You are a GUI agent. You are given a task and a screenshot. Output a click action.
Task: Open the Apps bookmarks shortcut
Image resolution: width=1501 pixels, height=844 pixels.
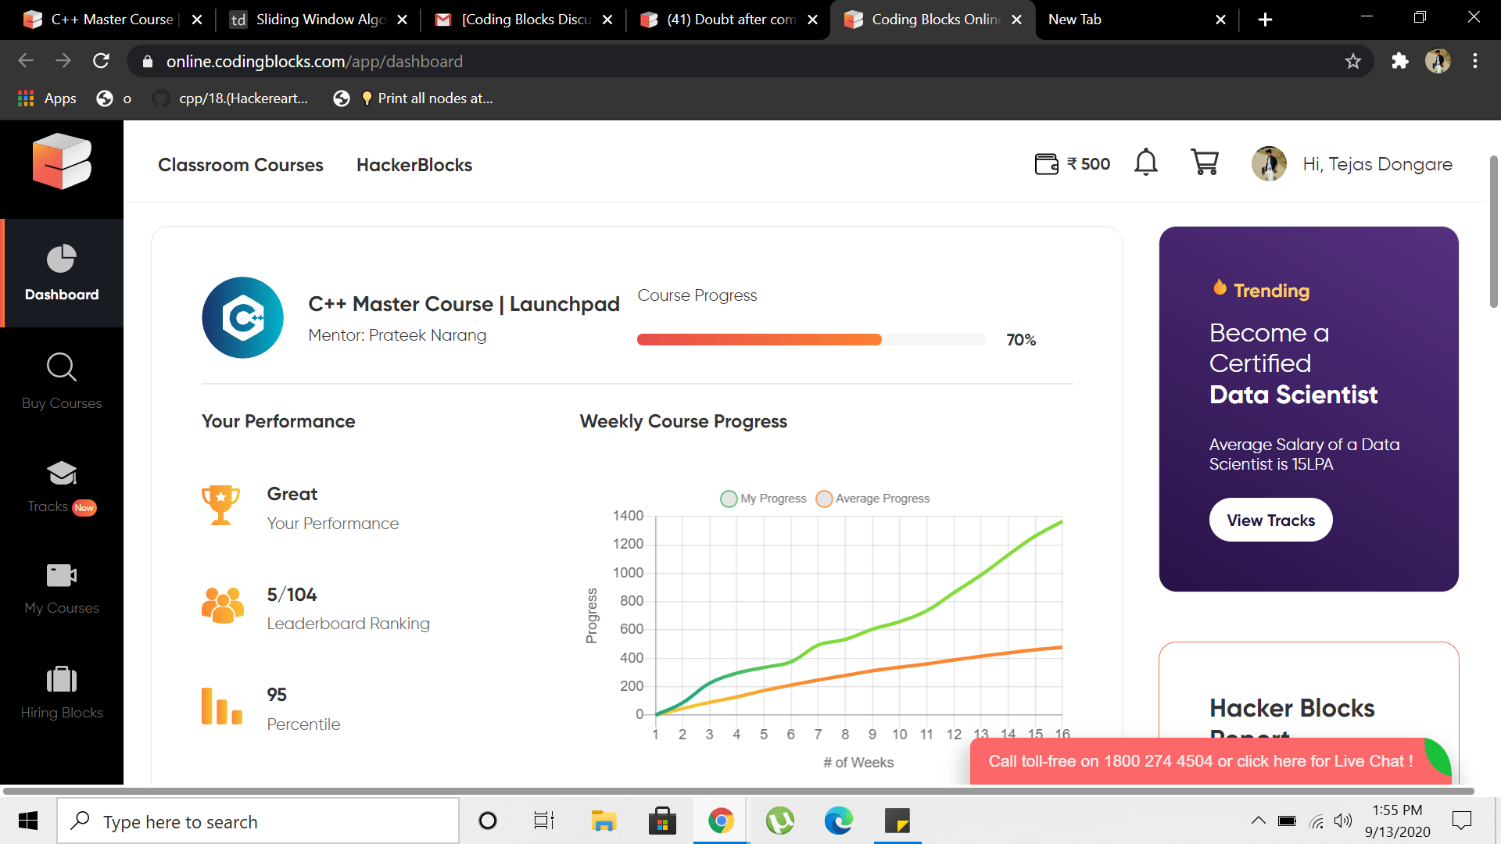[47, 98]
